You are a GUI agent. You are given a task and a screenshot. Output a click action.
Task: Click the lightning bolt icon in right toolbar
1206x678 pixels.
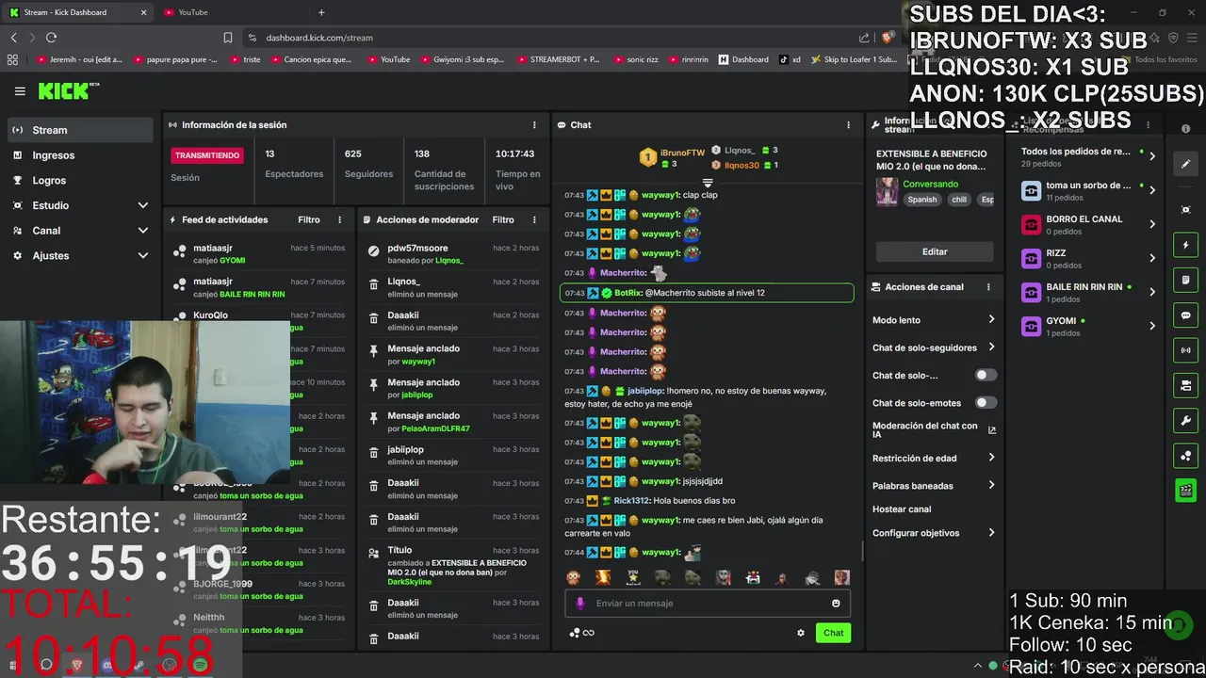[1186, 245]
